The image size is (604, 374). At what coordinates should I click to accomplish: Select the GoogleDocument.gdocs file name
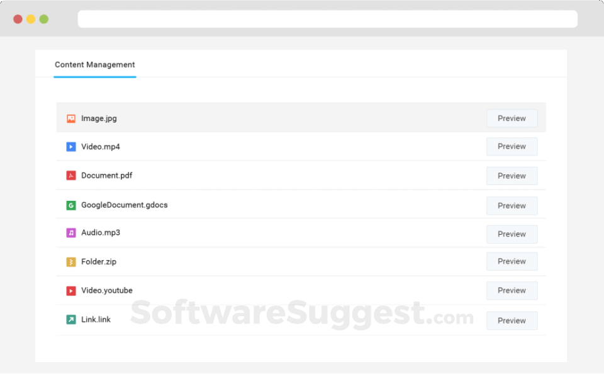point(125,205)
